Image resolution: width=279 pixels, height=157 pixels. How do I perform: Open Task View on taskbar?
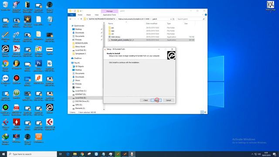[x=60, y=154]
